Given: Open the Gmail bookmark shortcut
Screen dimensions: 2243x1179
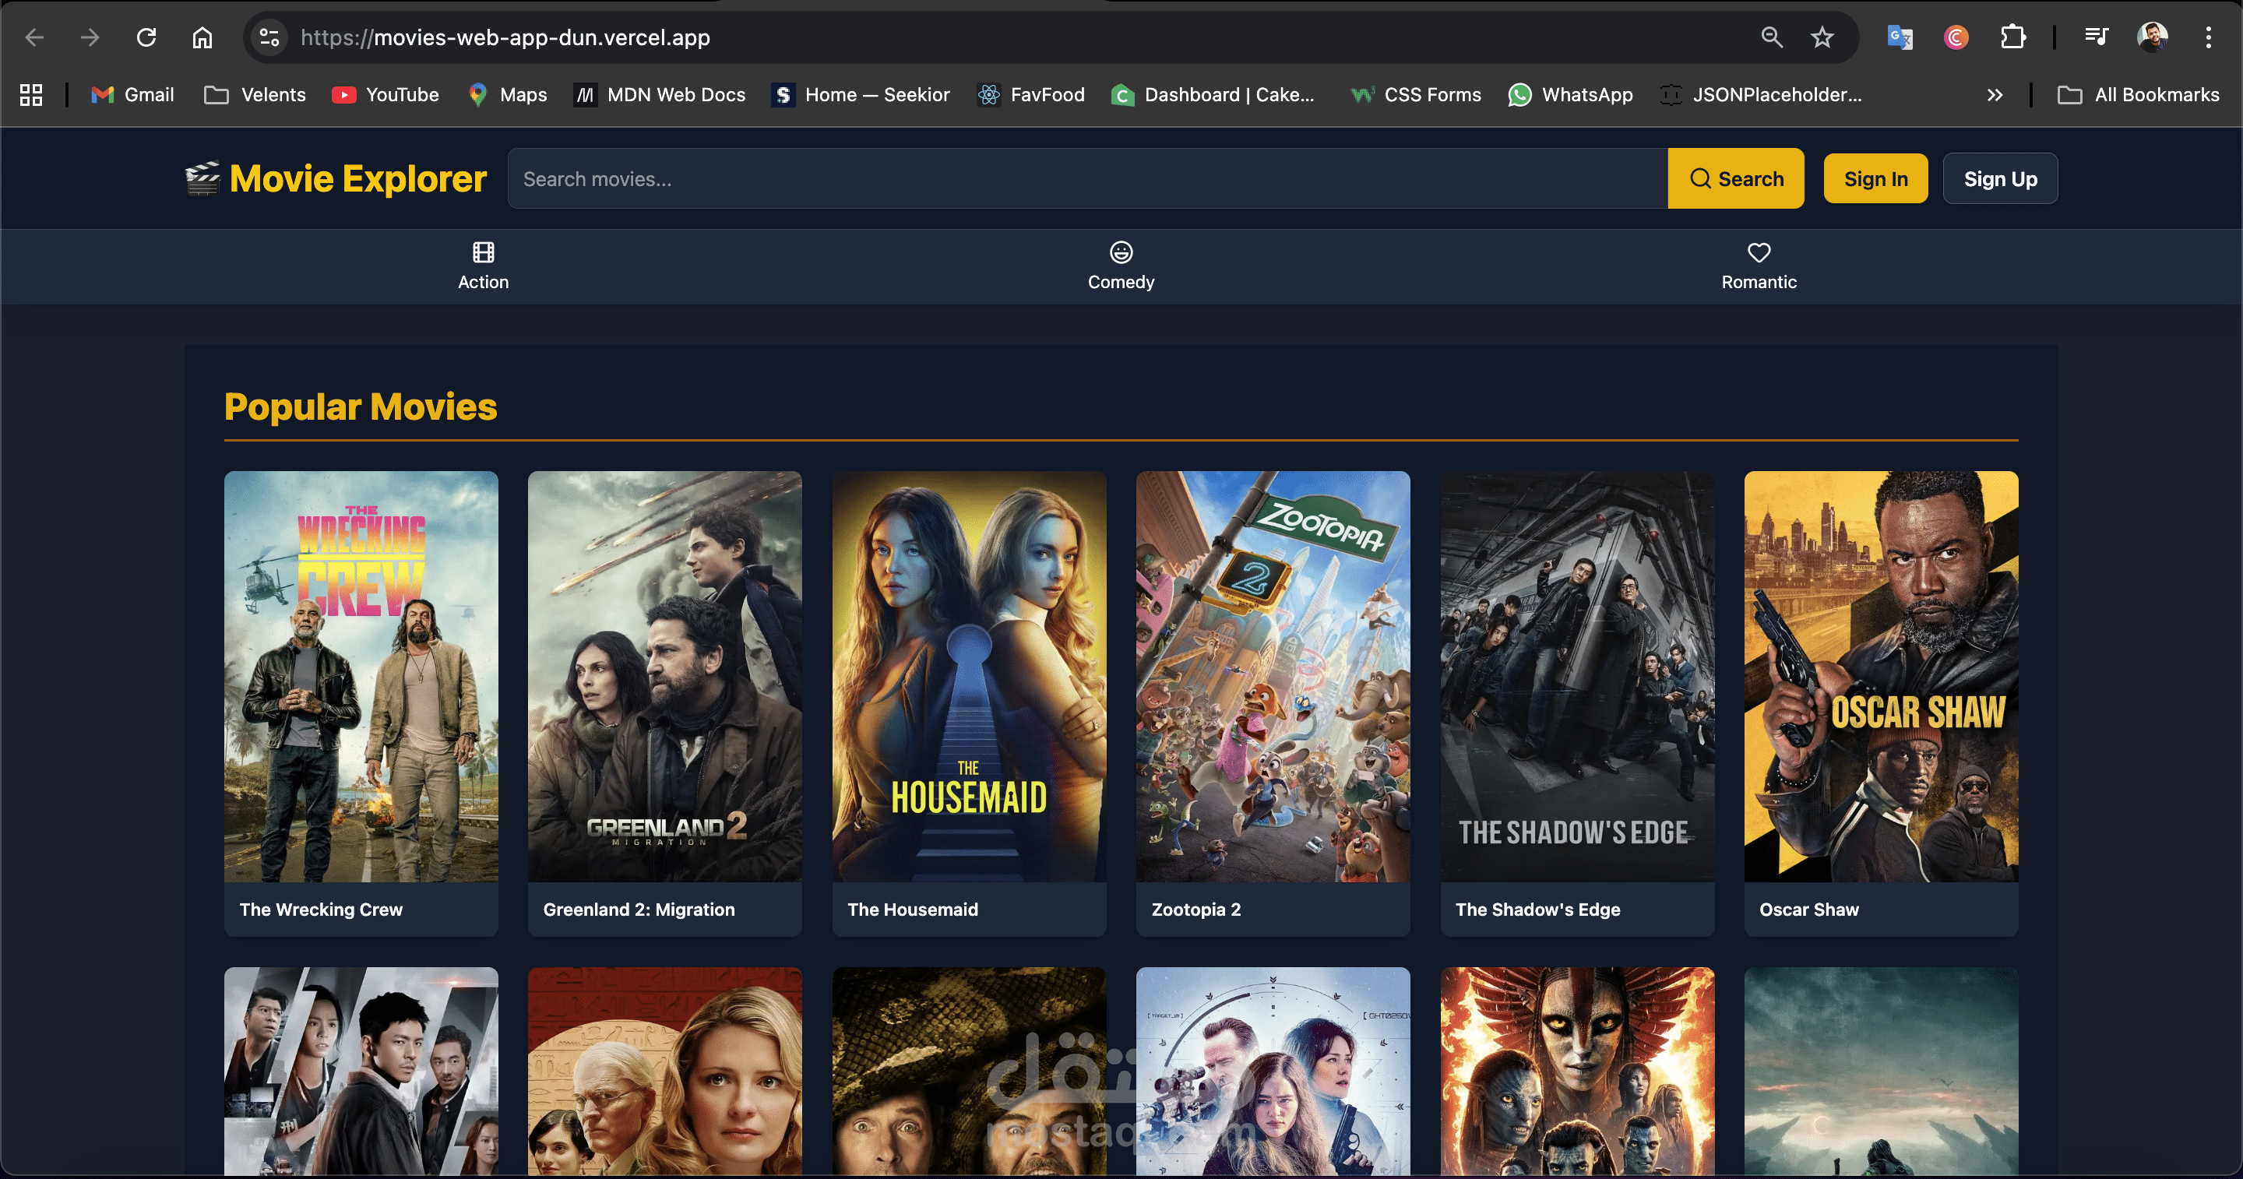Looking at the screenshot, I should [132, 94].
